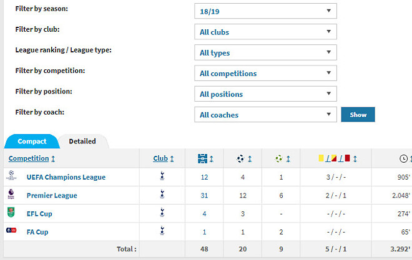The height and width of the screenshot is (260, 412).
Task: Sort by assists green ball icon
Action: coord(279,158)
